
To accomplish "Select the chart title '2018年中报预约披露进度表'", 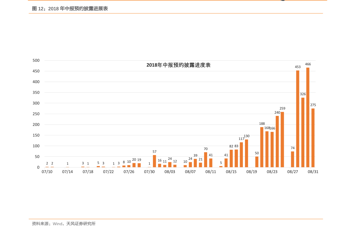I will point(179,65).
